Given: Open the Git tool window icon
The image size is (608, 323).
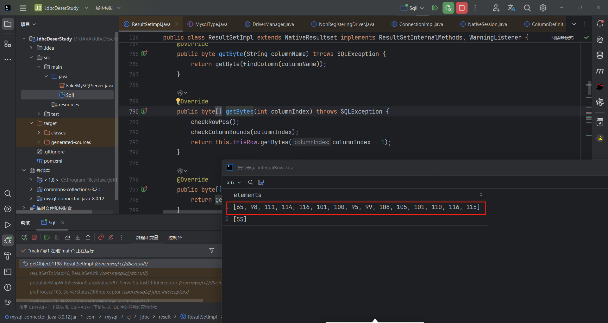Looking at the screenshot, I should tap(8, 303).
